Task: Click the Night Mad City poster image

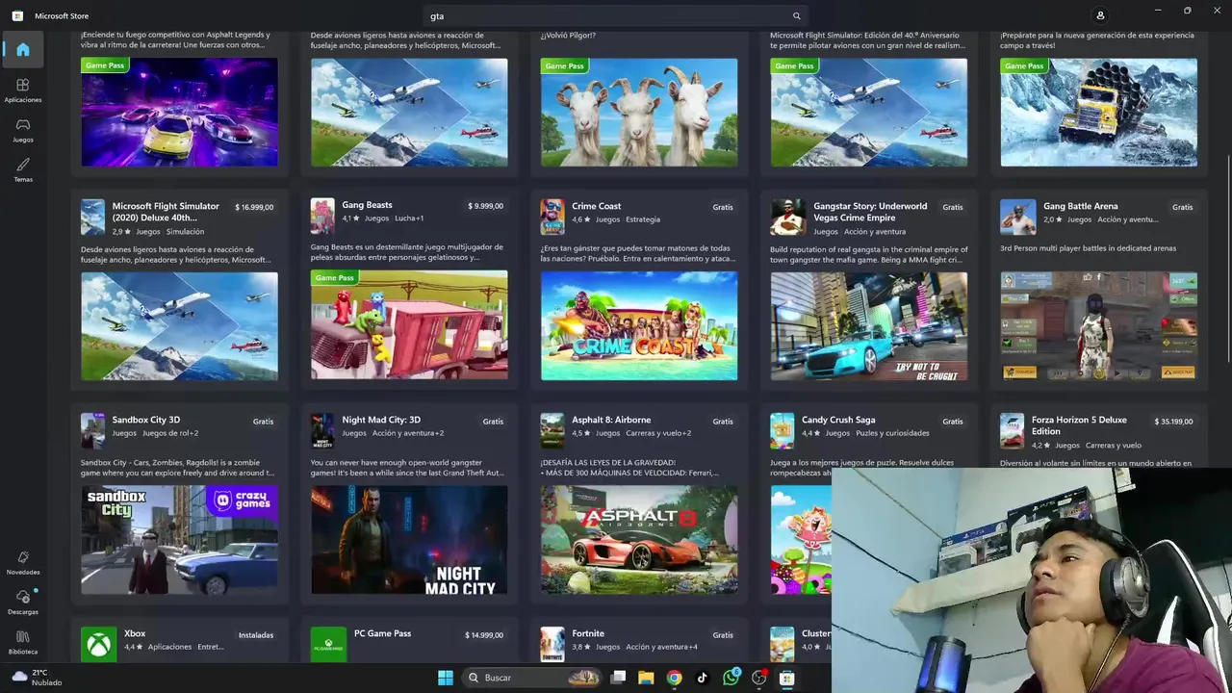Action: 409,539
